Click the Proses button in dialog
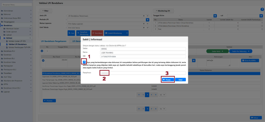265x122 pixels. coord(167,80)
